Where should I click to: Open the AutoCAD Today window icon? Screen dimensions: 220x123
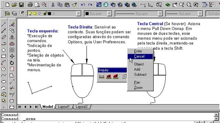pyautogui.click(x=99, y=5)
